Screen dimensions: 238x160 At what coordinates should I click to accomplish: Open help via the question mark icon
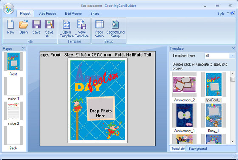(x=233, y=13)
